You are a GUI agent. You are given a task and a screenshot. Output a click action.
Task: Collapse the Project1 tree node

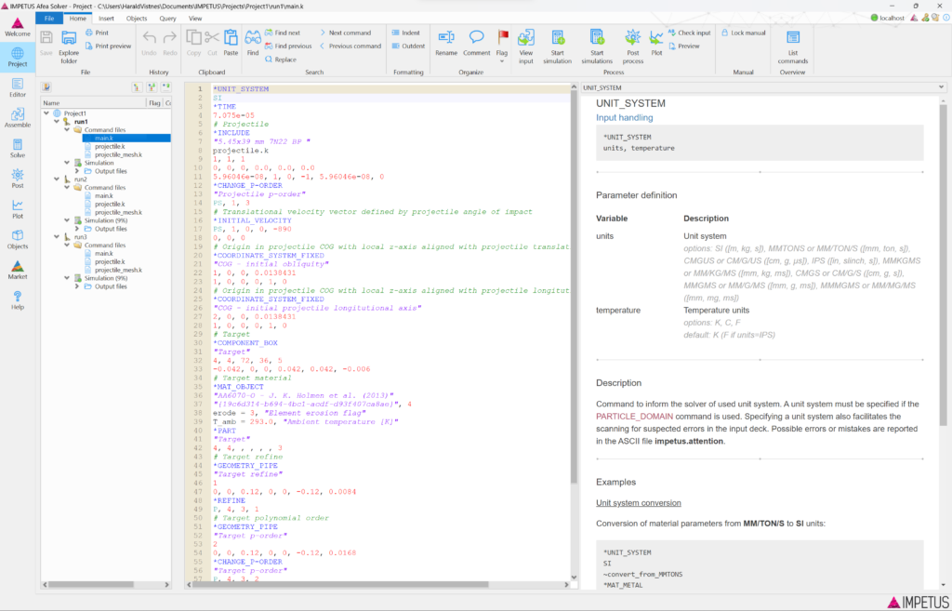pyautogui.click(x=46, y=113)
